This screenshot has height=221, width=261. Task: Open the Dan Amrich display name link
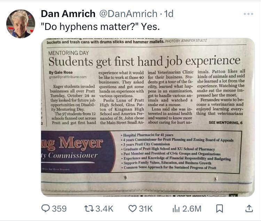click(x=68, y=14)
